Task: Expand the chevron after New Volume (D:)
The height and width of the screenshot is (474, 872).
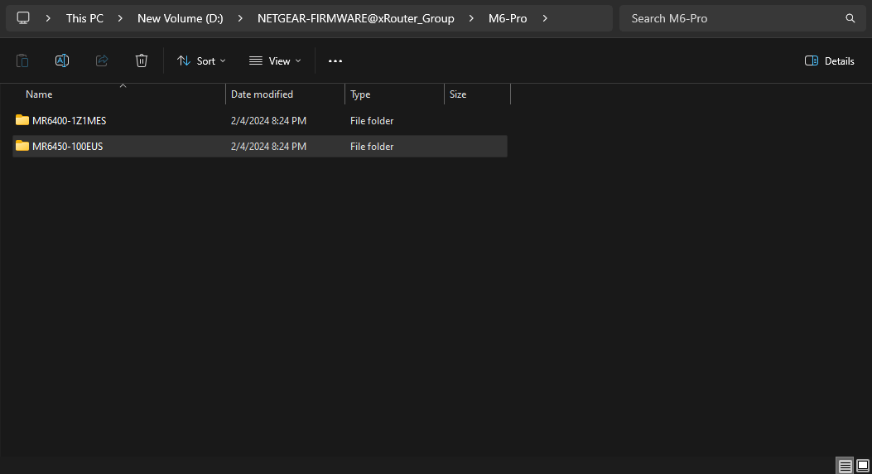Action: coord(240,18)
